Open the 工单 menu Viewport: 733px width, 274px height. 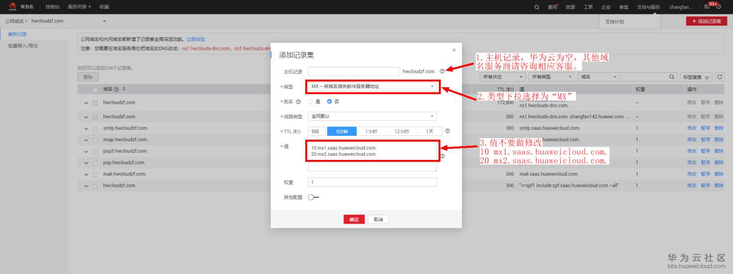pyautogui.click(x=588, y=7)
